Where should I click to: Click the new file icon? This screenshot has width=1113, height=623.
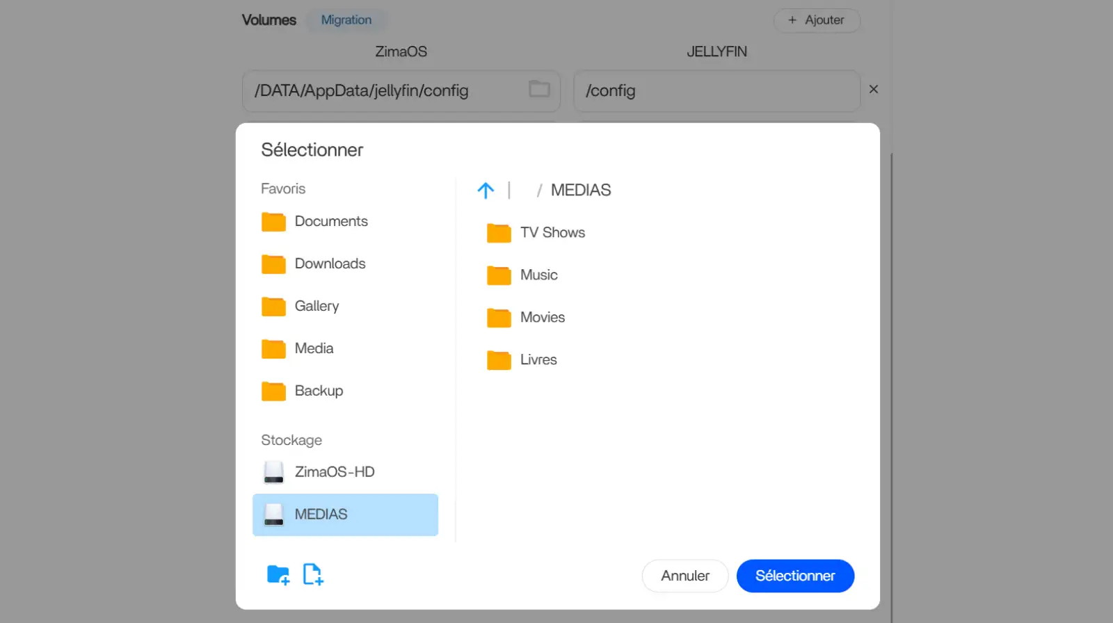313,575
